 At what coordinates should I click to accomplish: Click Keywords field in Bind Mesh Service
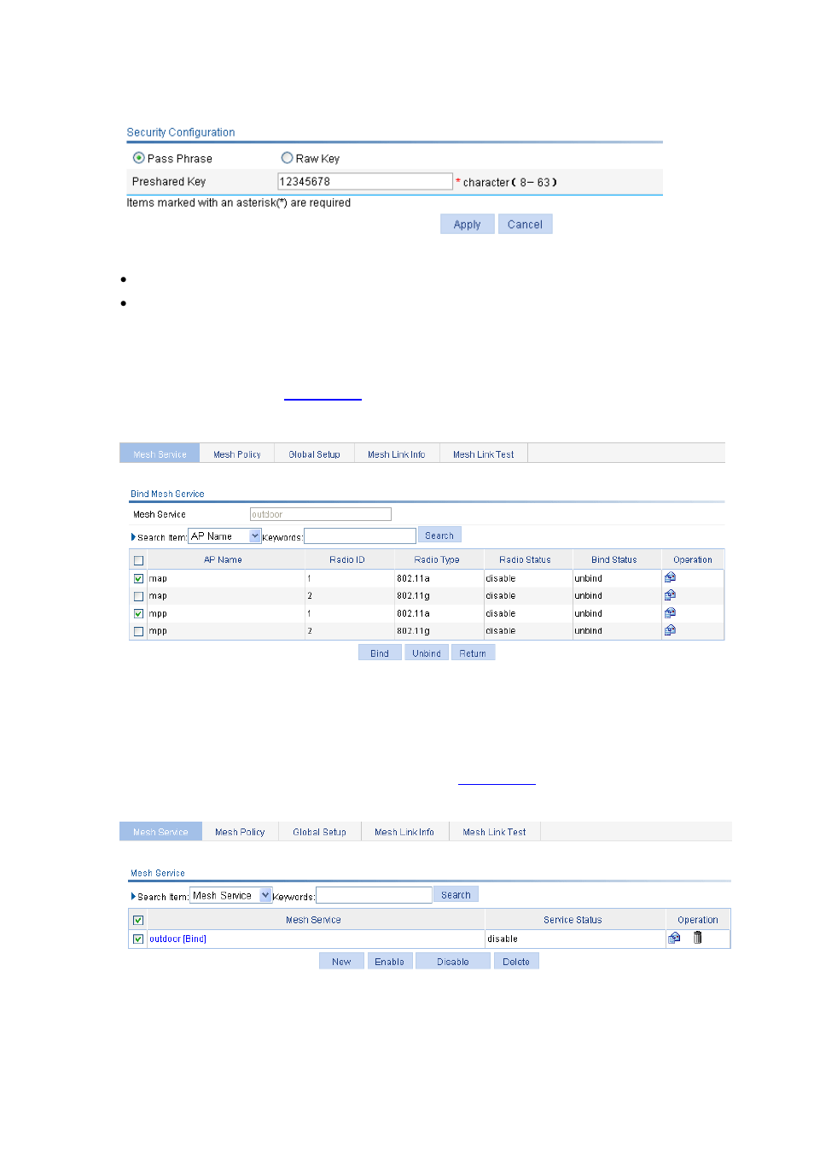(x=360, y=536)
